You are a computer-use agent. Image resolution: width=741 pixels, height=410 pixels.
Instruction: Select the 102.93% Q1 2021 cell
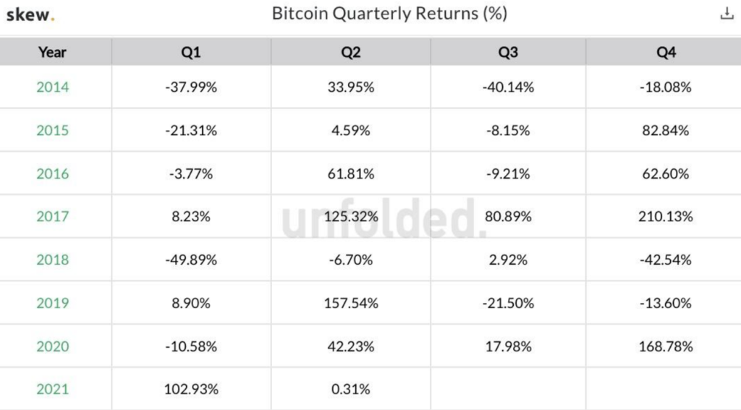(x=191, y=389)
